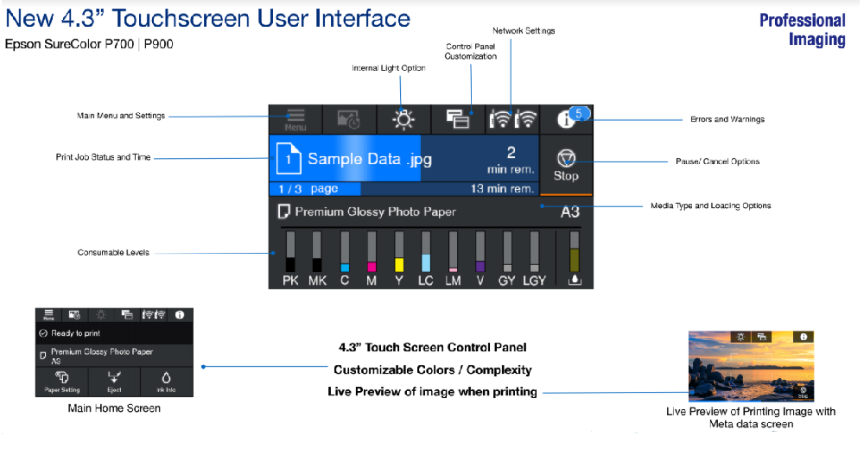Open Menu icon on the Main Home Screen
864x461 pixels.
[x=48, y=315]
